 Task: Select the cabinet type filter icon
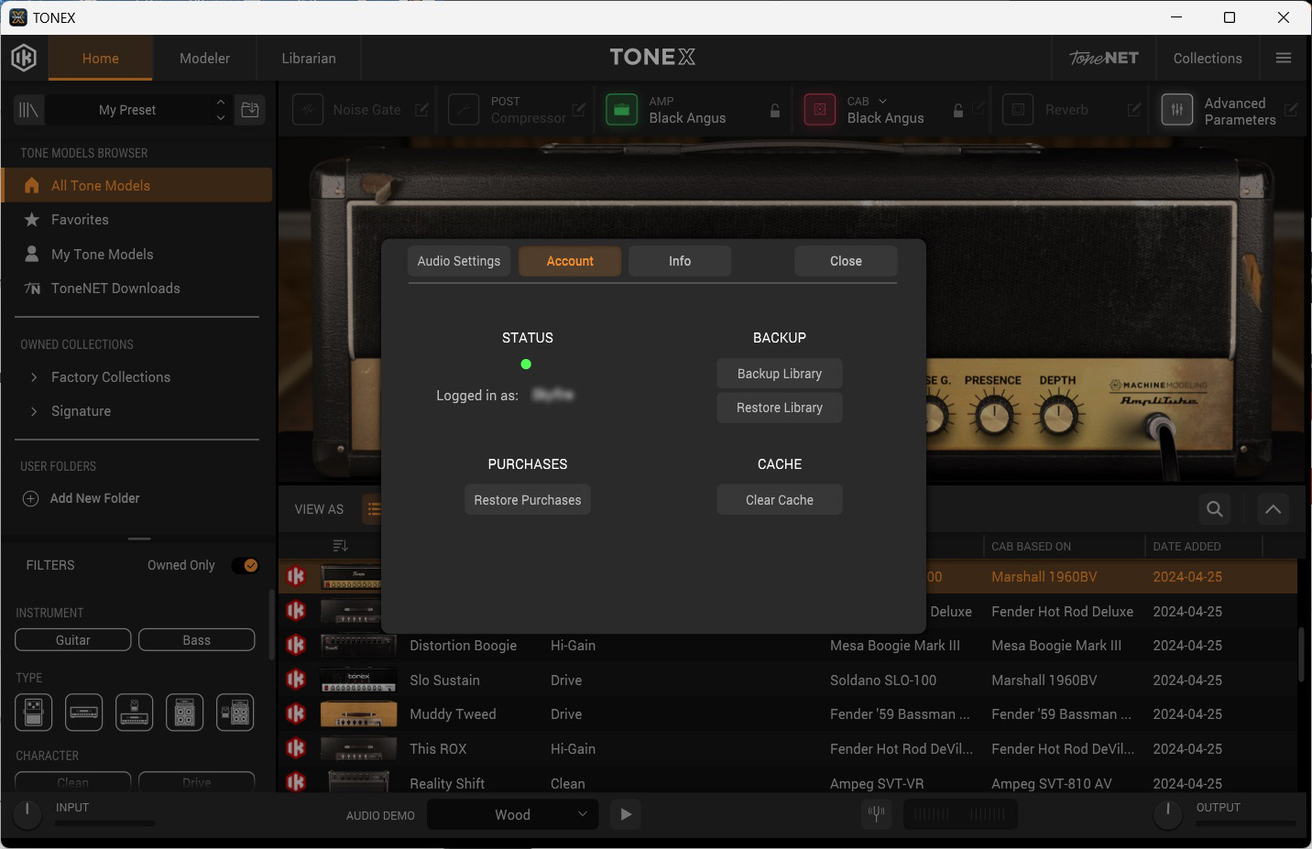(x=184, y=712)
